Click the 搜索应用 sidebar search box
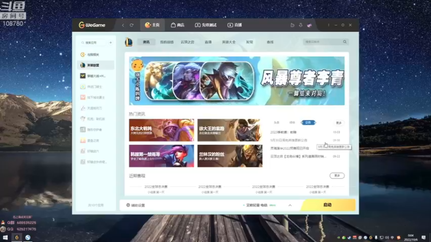431x242 pixels. click(x=93, y=42)
